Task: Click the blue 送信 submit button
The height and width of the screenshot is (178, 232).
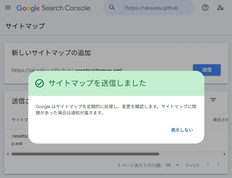Action: 207,70
